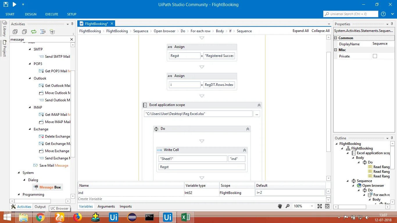Collapse the Common property group
Image resolution: width=397 pixels, height=223 pixels.
coord(336,38)
